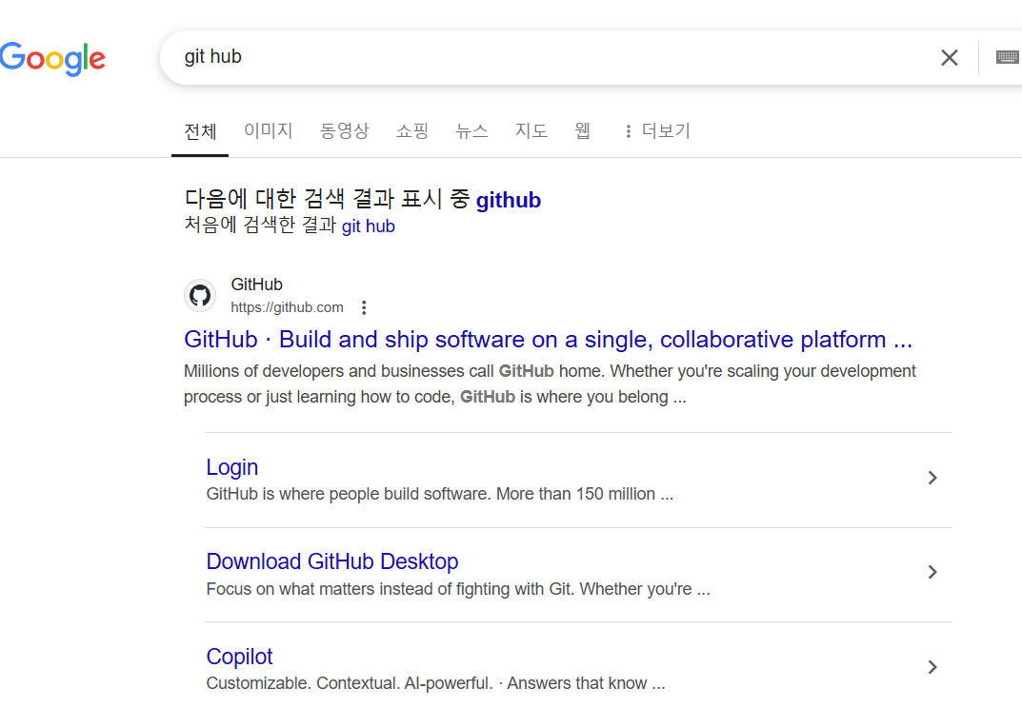
Task: Expand the Login row chevron
Action: click(932, 478)
